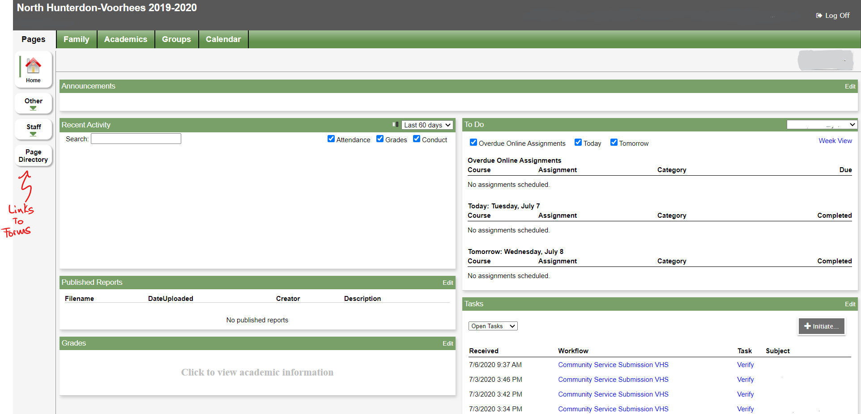Uncheck the Attendance checkbox

pos(331,139)
